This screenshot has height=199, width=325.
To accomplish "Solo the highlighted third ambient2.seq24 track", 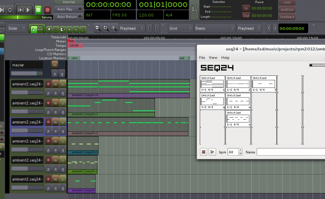I will tap(63, 122).
